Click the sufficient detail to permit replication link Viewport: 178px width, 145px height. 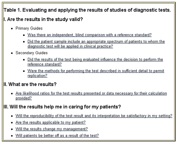tap(96, 73)
